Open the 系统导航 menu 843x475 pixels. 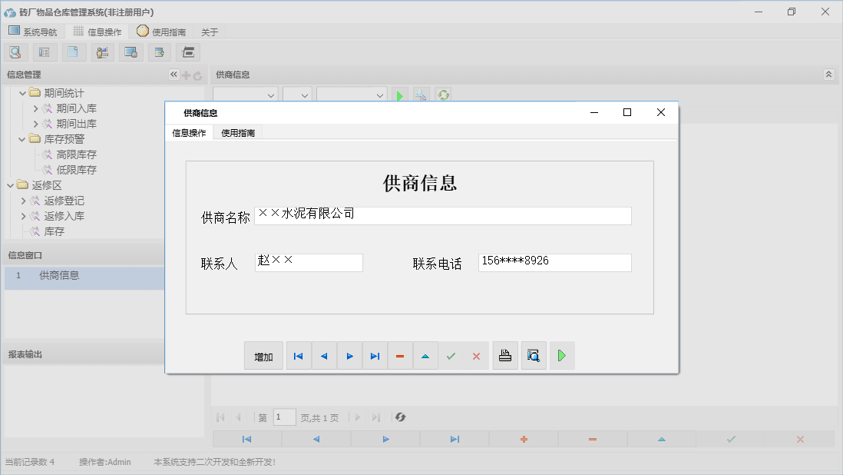click(x=33, y=32)
